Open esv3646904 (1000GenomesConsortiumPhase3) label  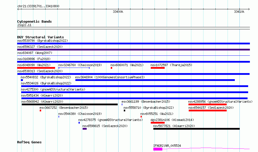tap(110, 77)
